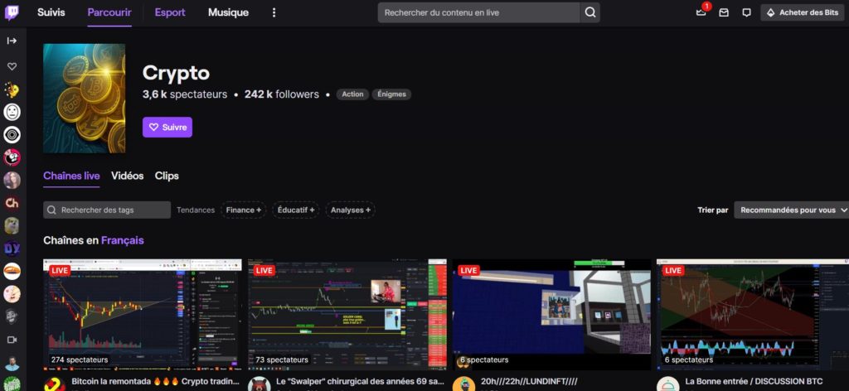Add the Finance tag filter
849x391 pixels.
[244, 210]
